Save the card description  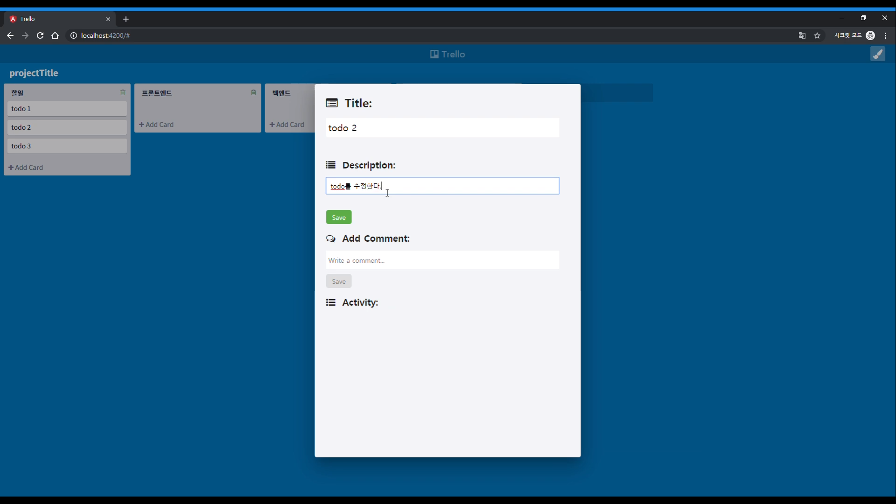pyautogui.click(x=338, y=217)
